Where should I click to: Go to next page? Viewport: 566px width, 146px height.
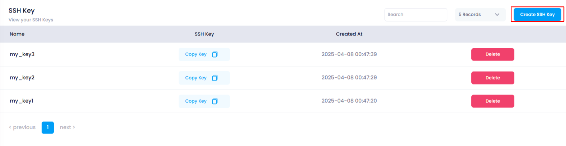coord(67,127)
